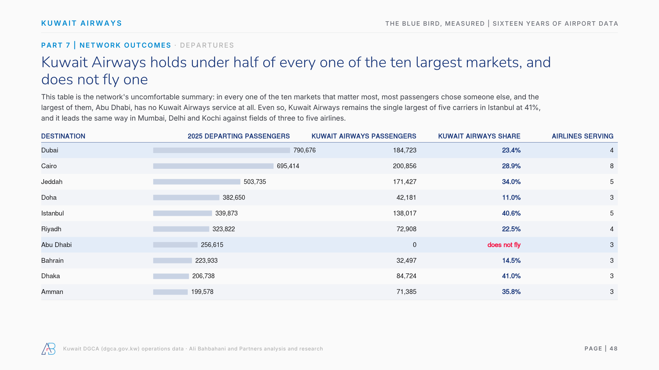Viewport: 659px width, 370px height.
Task: Click the KUWAIT AIRWAYS header text
Action: 82,23
